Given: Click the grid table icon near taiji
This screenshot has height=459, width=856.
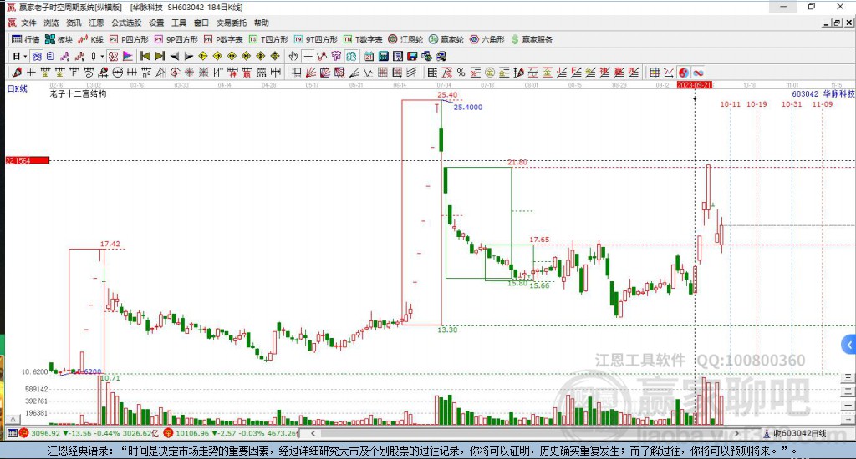Looking at the screenshot, I should coord(654,73).
